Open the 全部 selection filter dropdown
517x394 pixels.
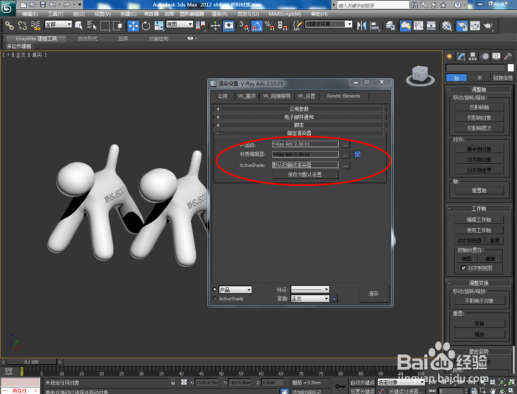[58, 24]
